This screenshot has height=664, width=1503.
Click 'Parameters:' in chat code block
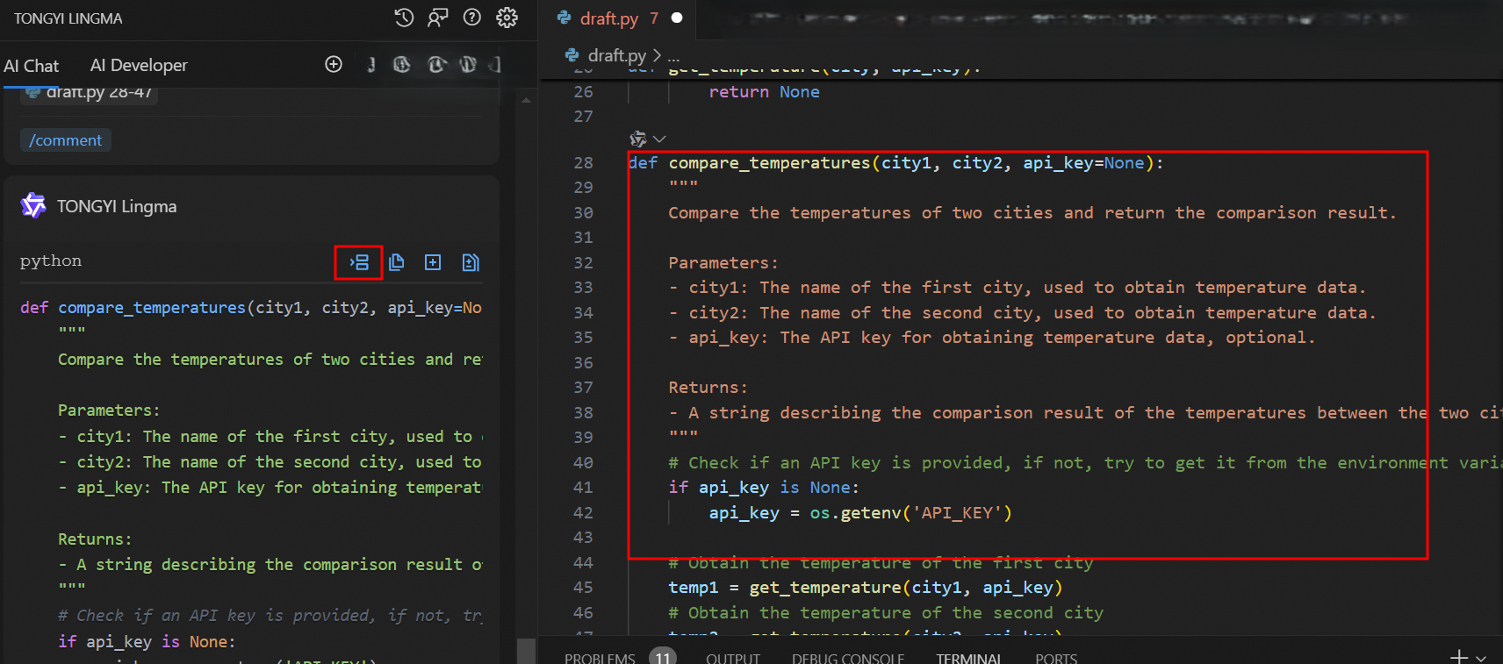109,410
